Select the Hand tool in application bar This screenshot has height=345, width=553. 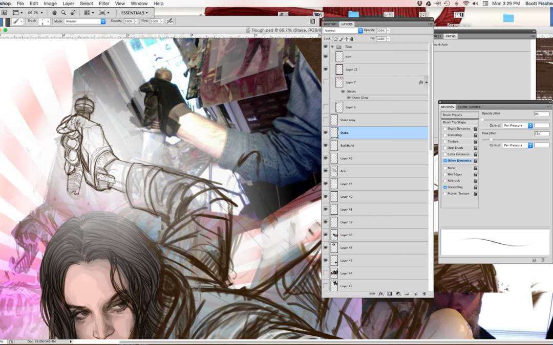54,12
